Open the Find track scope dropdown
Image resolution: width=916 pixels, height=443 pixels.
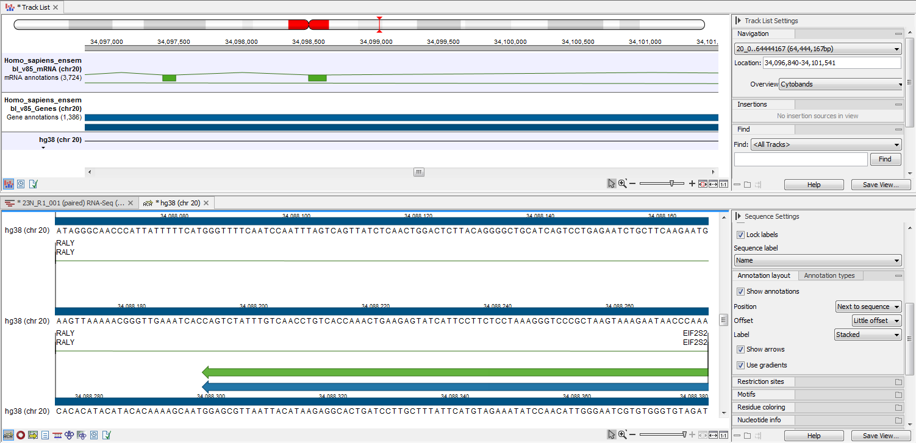coord(825,144)
